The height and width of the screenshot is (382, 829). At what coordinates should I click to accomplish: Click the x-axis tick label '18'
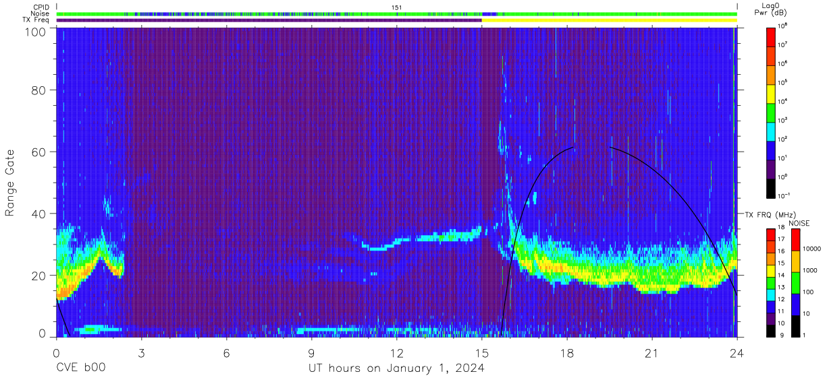(567, 352)
